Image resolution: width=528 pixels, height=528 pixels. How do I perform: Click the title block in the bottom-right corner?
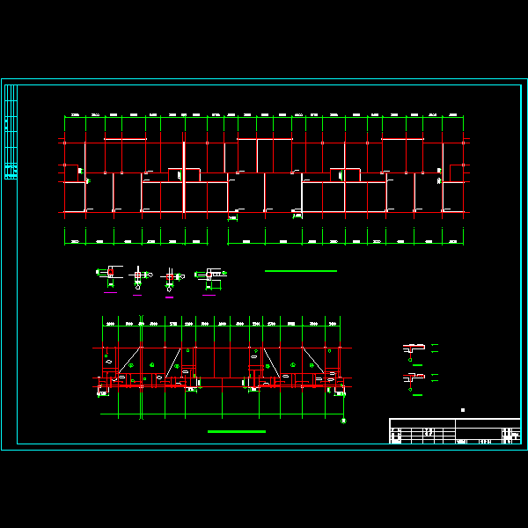454,431
